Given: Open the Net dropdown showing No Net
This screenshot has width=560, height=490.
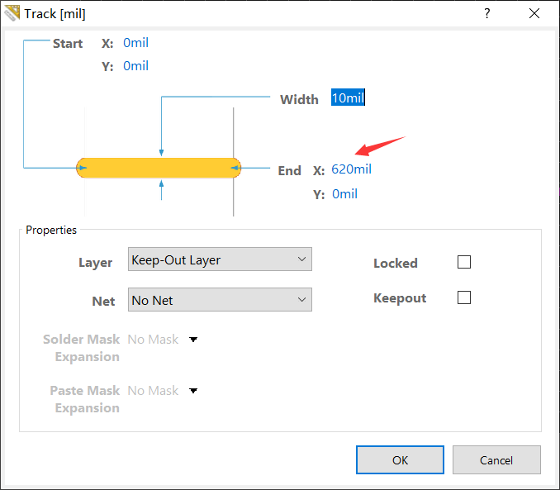Looking at the screenshot, I should coord(220,299).
